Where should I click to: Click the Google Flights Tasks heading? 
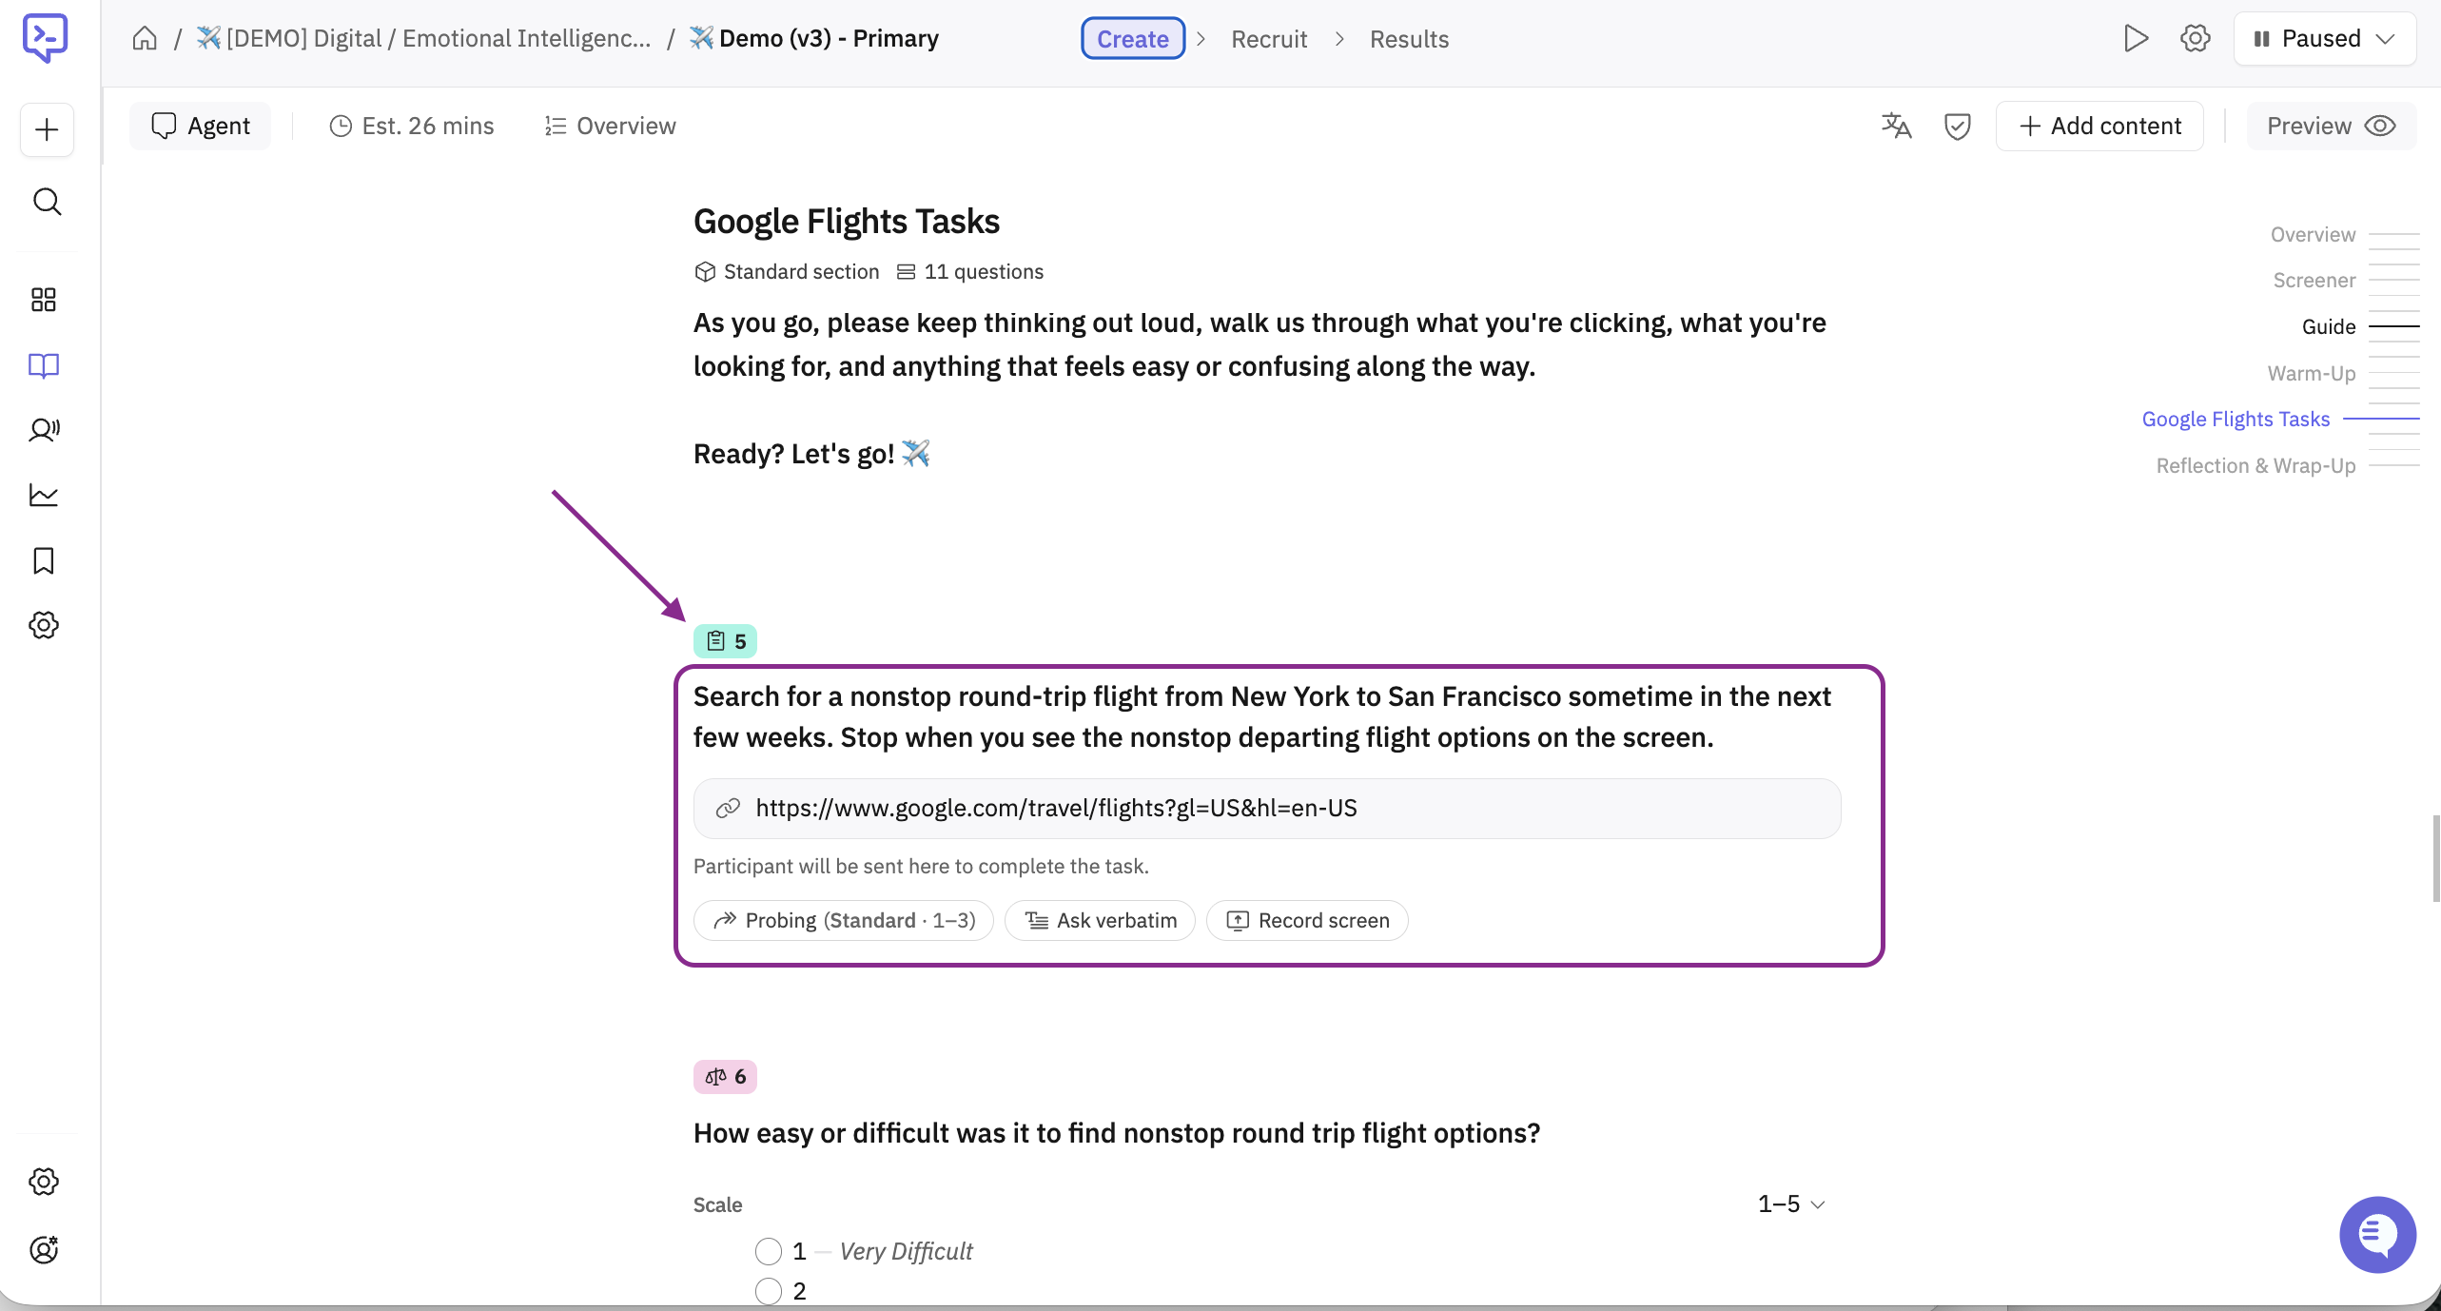846,221
